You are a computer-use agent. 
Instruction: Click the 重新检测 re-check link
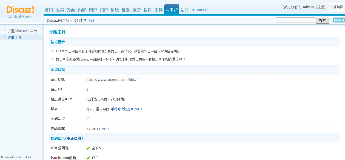[74, 138]
